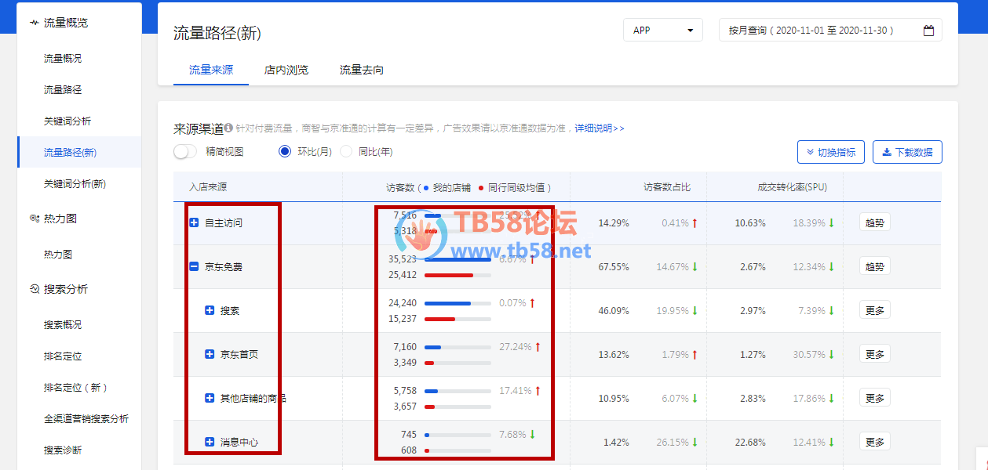Switch to the 流量去向 tab
988x470 pixels.
362,70
